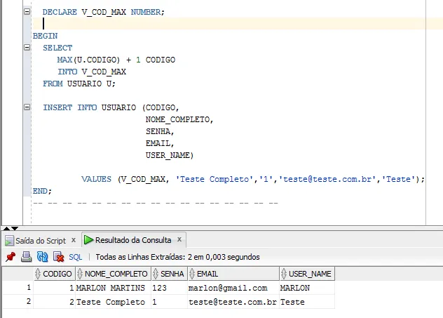Click the USER_NAME column header
Image resolution: width=443 pixels, height=318 pixels.
click(306, 274)
